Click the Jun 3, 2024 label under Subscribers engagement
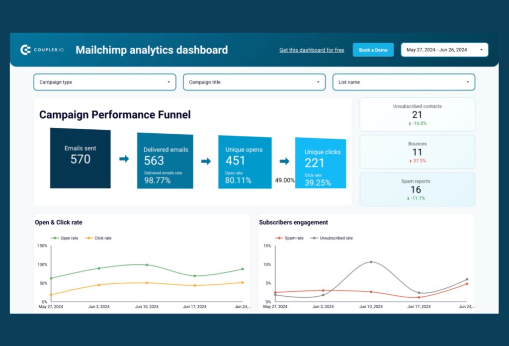Image resolution: width=509 pixels, height=346 pixels. 323,306
